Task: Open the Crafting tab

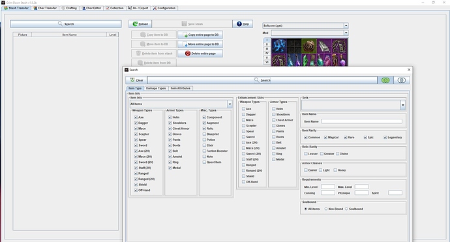Action: (x=69, y=8)
